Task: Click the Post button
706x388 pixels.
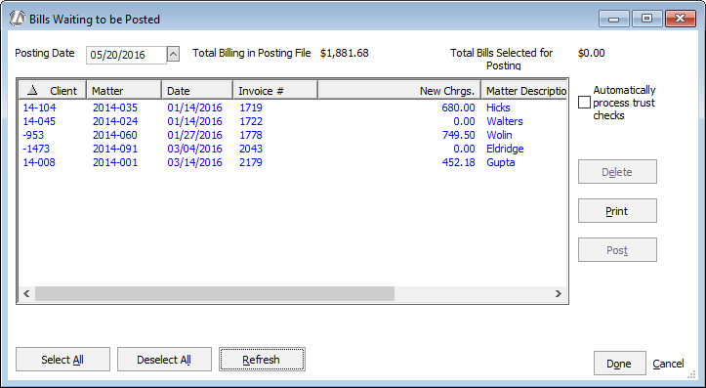Action: click(617, 250)
